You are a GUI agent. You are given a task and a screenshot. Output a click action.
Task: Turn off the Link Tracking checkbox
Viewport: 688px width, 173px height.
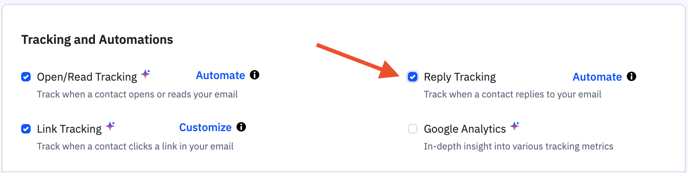26,129
